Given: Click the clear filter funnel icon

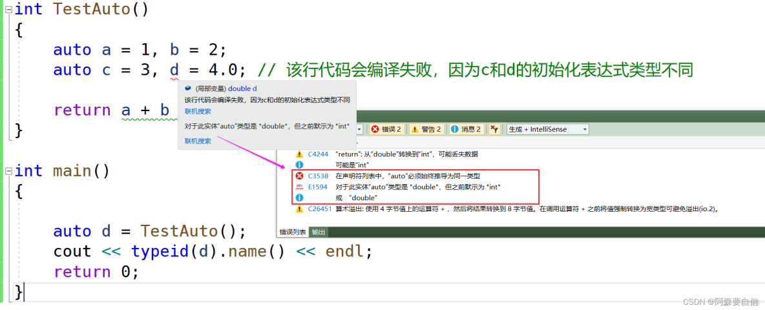Looking at the screenshot, I should [494, 129].
